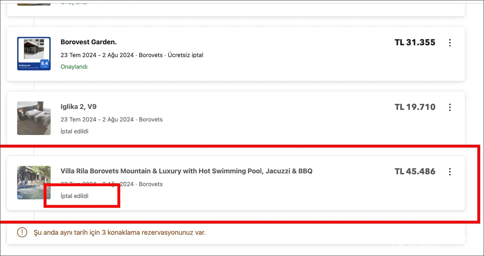This screenshot has height=256, width=484.
Task: Open the Villa Rila property thumbnail
Action: coord(34,183)
